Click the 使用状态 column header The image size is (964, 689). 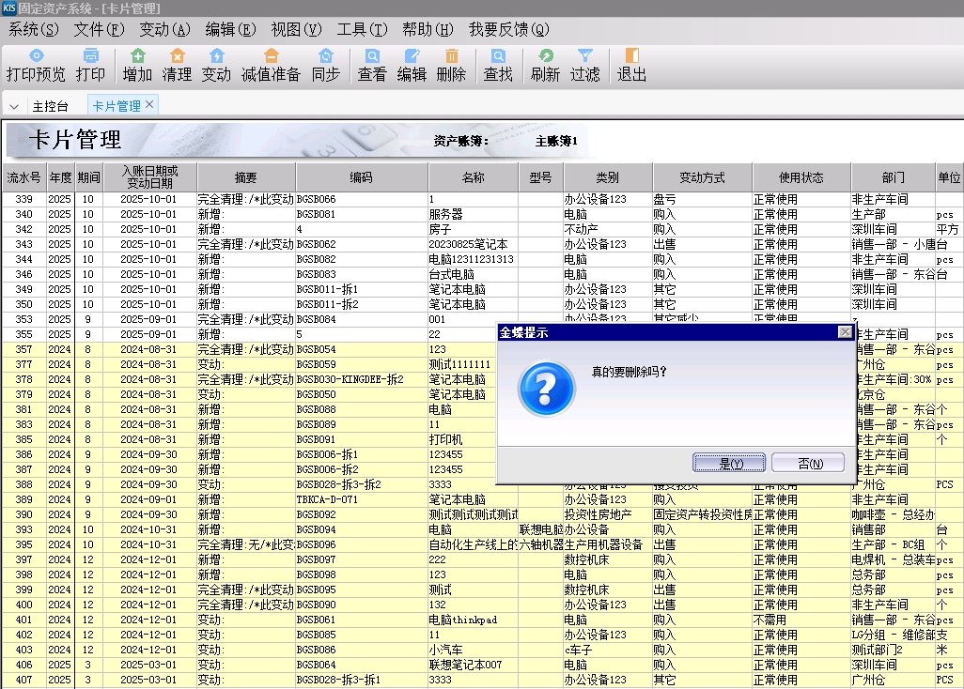(x=801, y=177)
